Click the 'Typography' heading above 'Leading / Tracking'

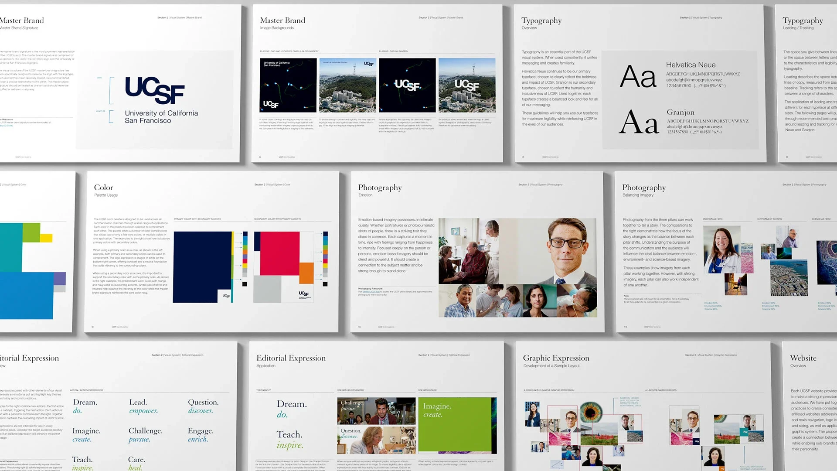point(803,20)
